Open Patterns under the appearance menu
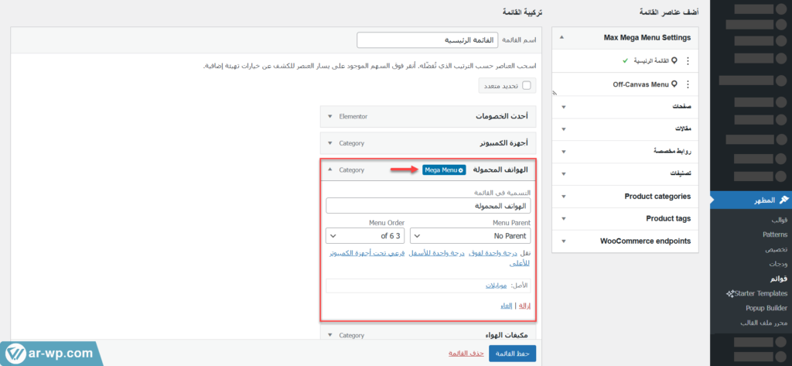This screenshot has width=792, height=366. [x=774, y=234]
